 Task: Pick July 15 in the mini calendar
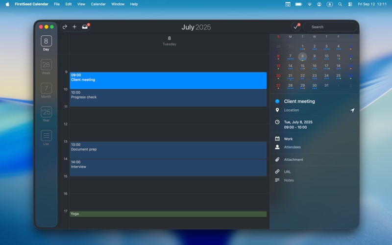[x=302, y=66]
